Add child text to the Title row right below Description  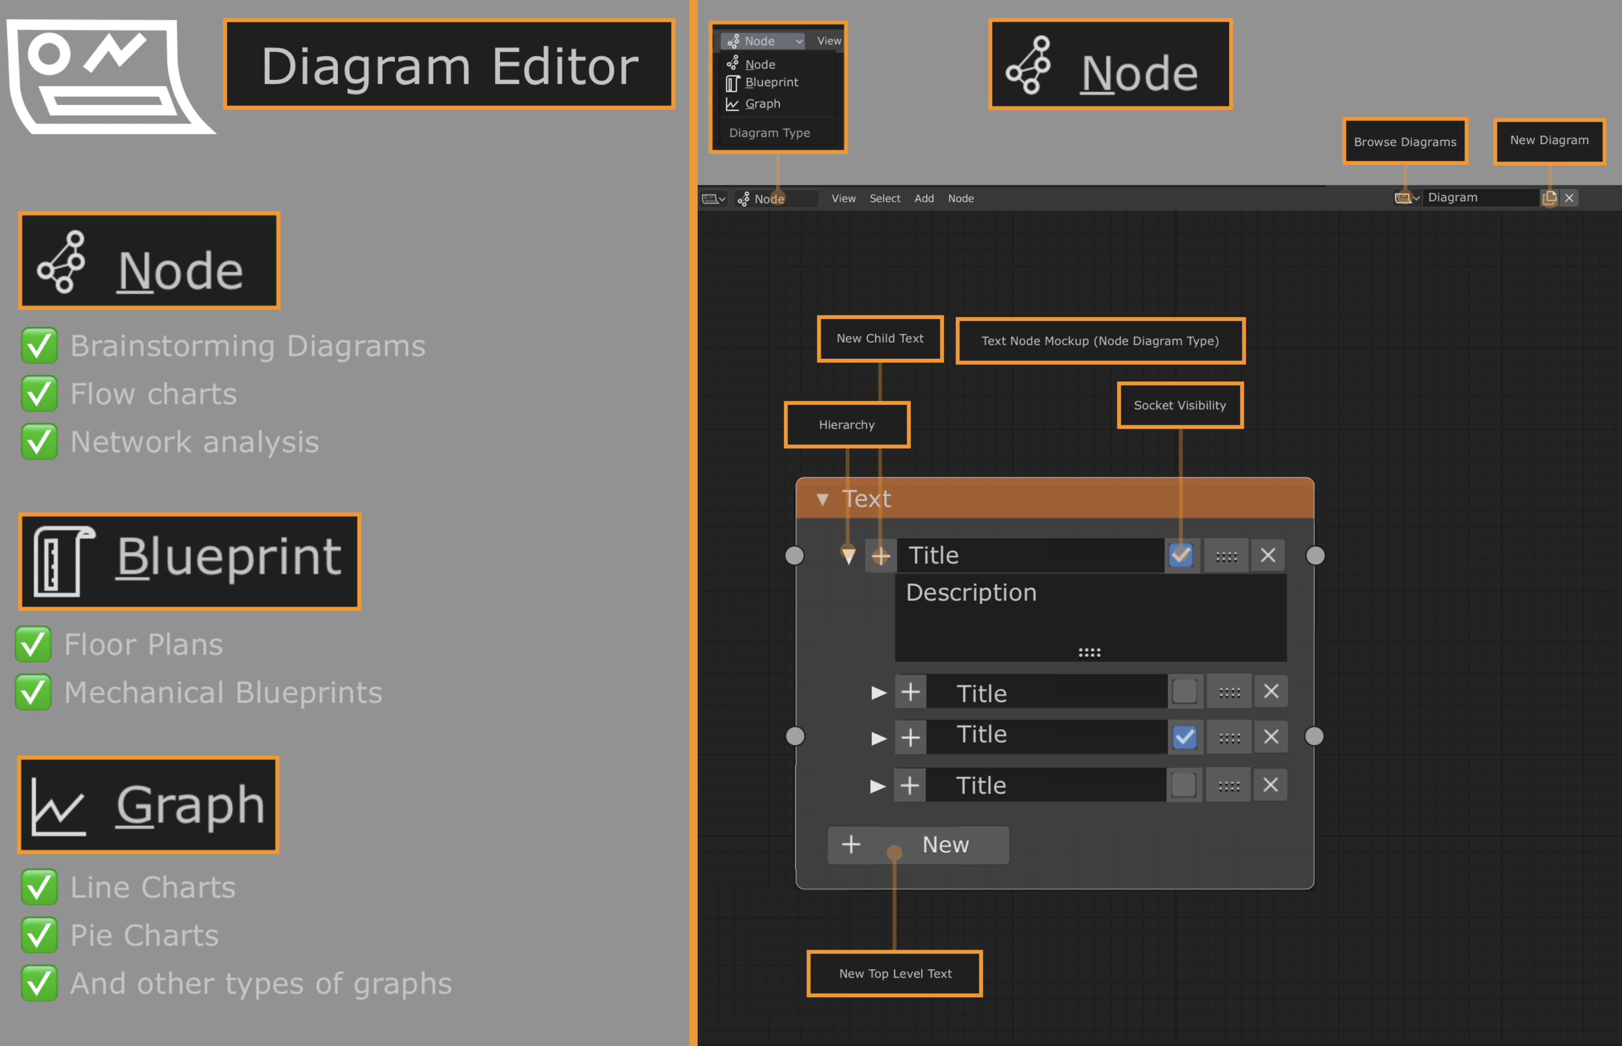click(911, 692)
